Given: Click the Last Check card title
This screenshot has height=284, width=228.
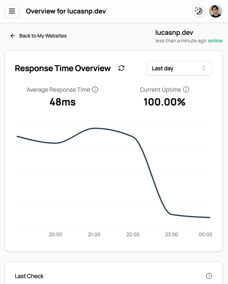Looking at the screenshot, I should point(29,276).
